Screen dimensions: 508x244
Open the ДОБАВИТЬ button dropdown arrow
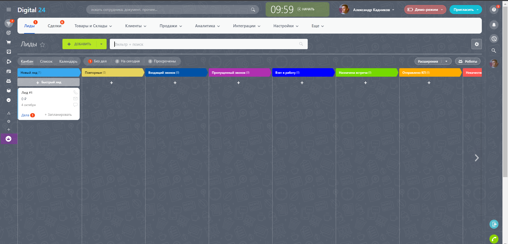[x=101, y=44]
